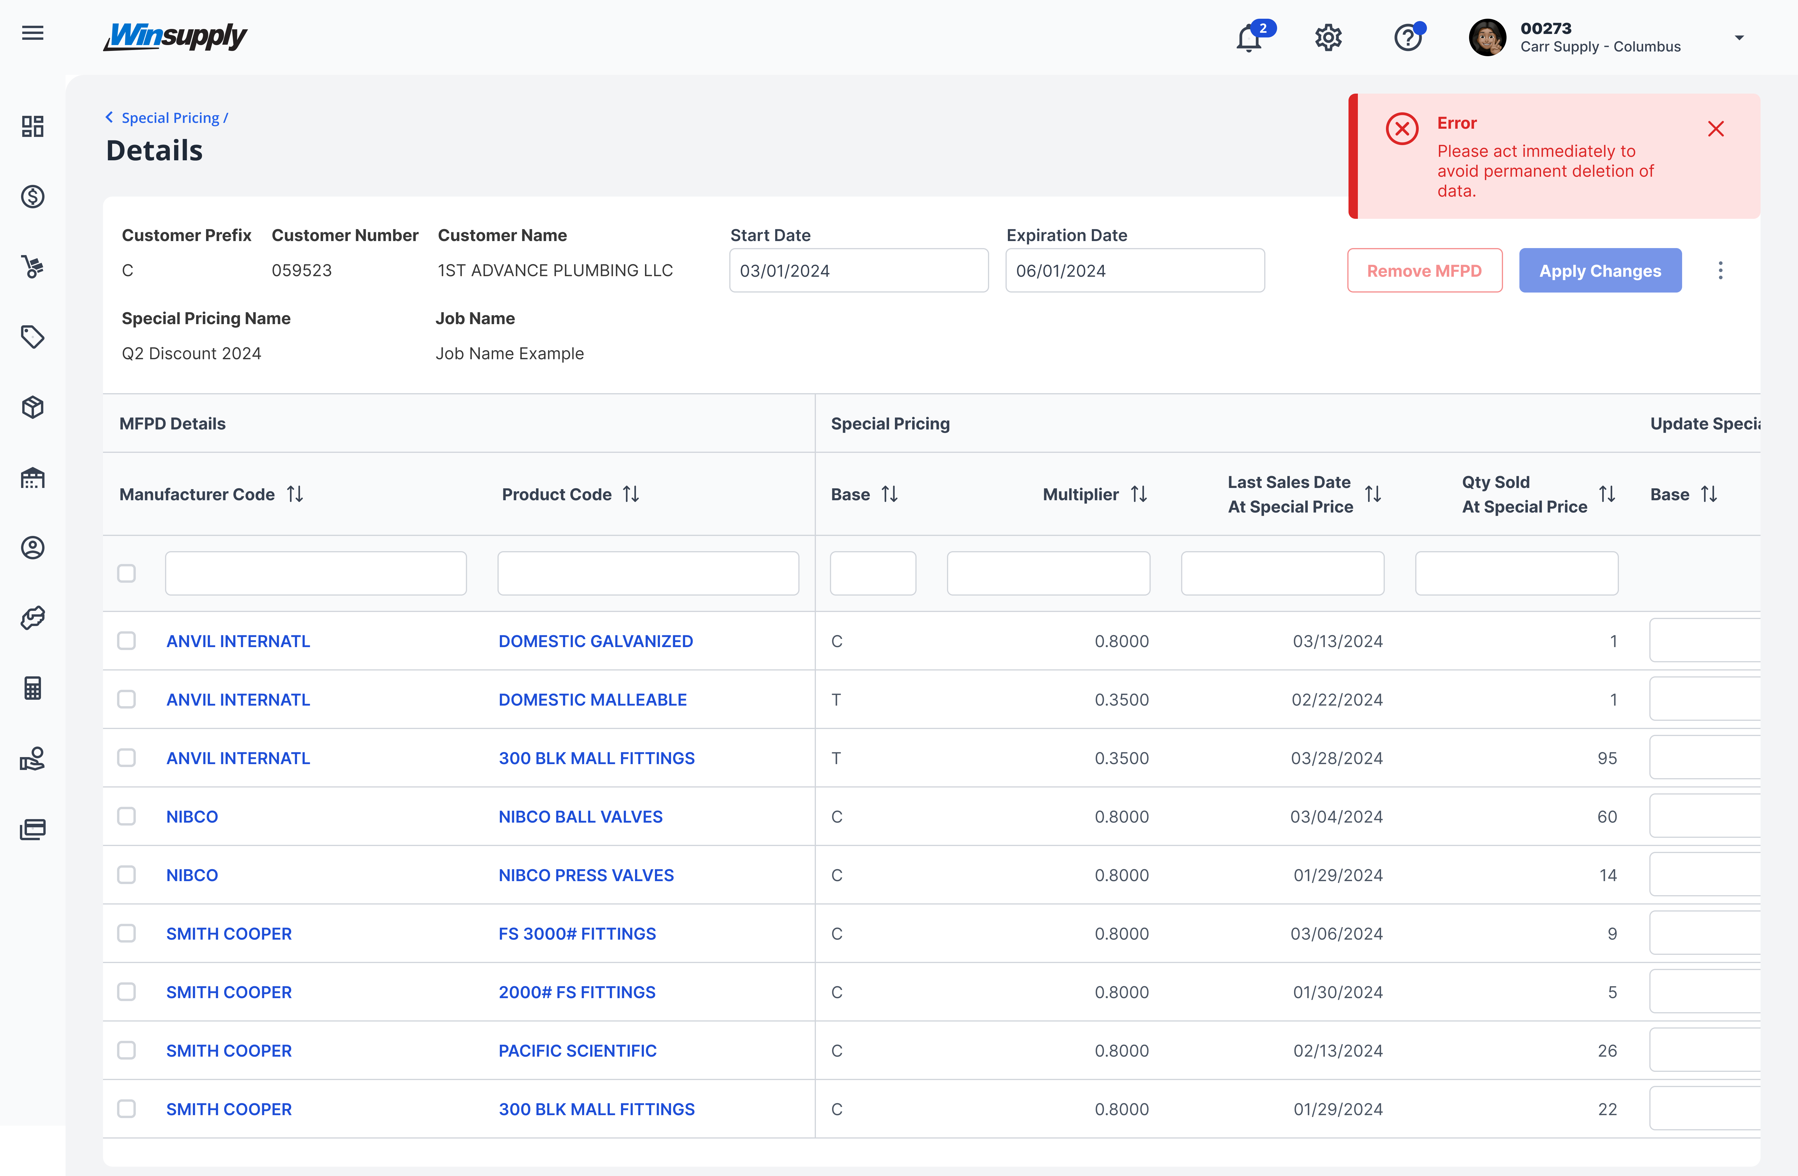Check the NIBCO BALL VALVES row checkbox

pos(126,816)
